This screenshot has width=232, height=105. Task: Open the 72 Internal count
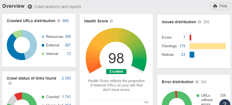point(69,54)
